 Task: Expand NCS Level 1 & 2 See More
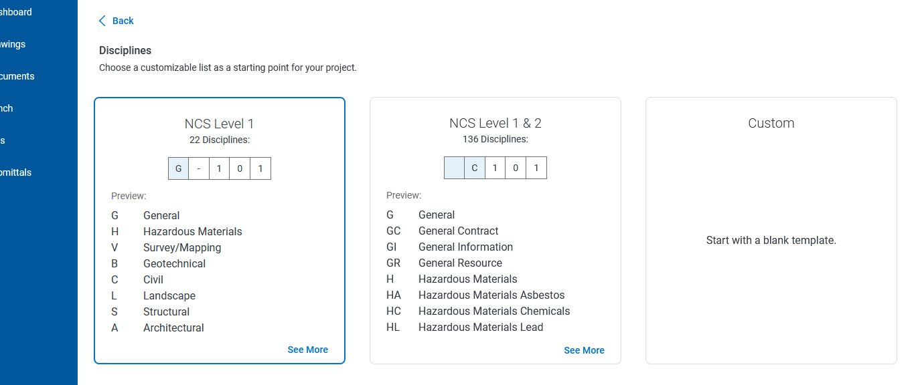tap(584, 350)
